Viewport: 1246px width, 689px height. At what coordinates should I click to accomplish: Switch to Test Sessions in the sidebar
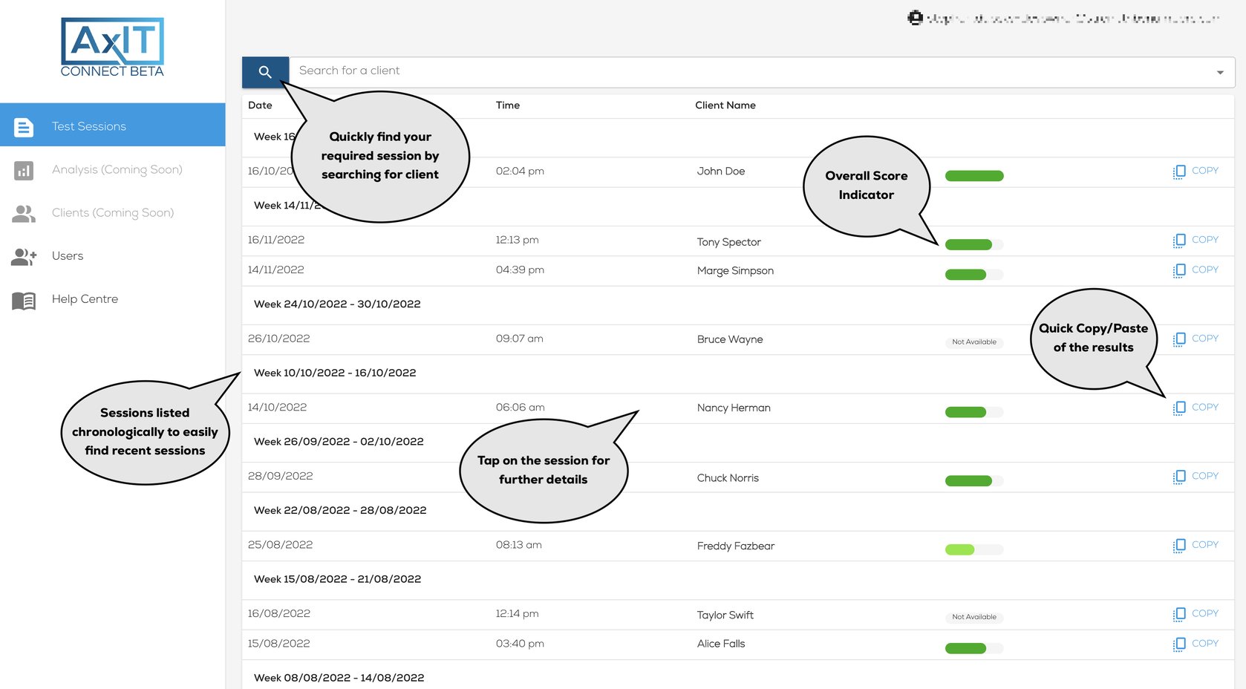88,125
